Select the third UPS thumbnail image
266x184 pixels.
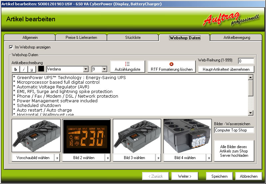pos(137,136)
